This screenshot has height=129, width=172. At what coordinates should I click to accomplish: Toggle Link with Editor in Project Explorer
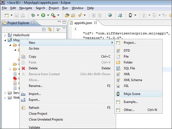50,29
